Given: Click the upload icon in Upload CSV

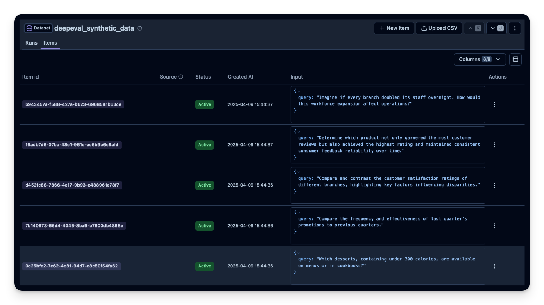Looking at the screenshot, I should tap(424, 28).
